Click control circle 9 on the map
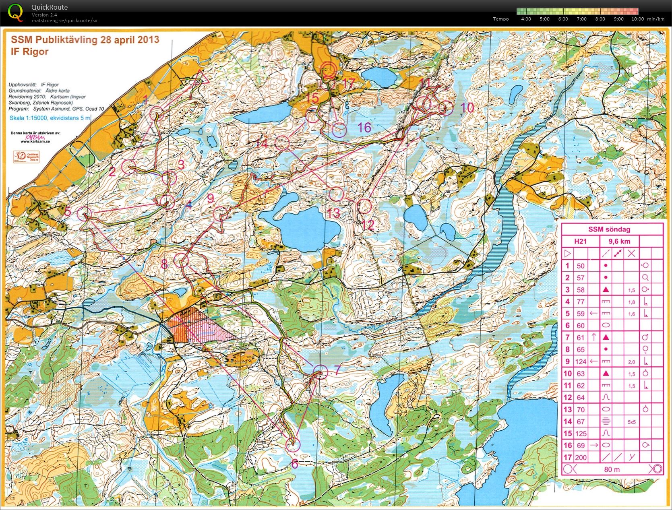This screenshot has height=510, width=672. point(220,214)
